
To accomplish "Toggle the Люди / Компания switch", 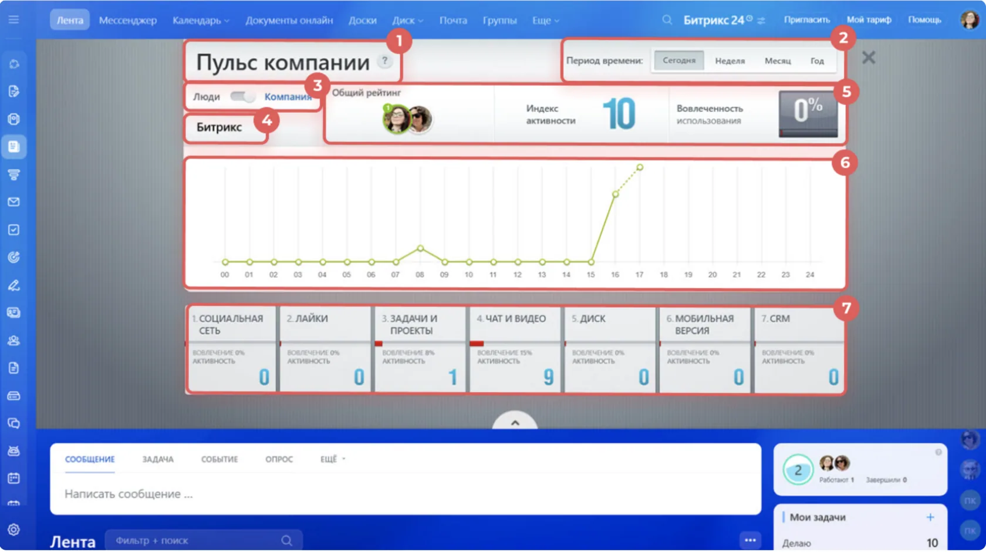I will 242,96.
